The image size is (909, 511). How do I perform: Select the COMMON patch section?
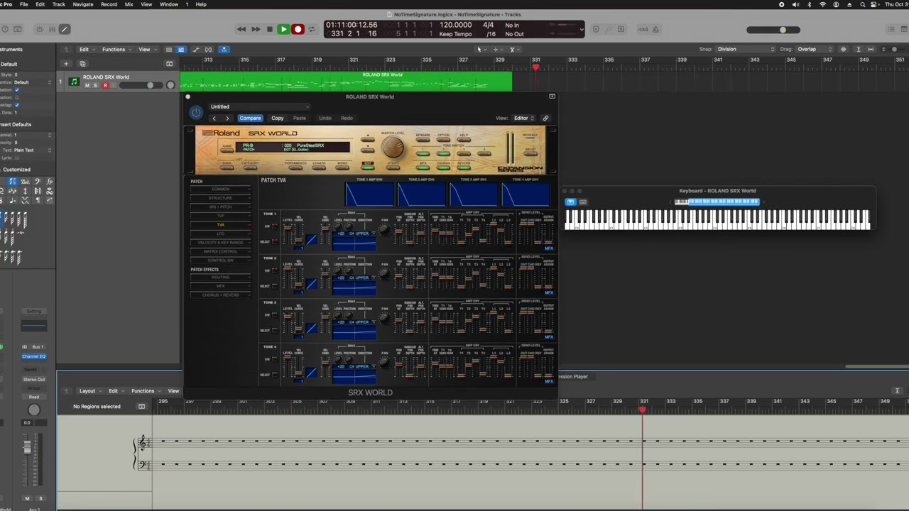pyautogui.click(x=221, y=189)
